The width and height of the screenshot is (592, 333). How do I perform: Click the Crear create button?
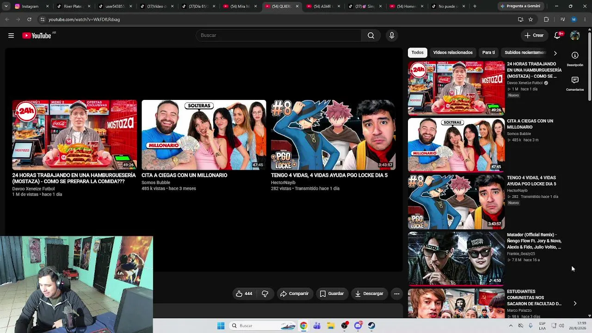[x=534, y=36]
